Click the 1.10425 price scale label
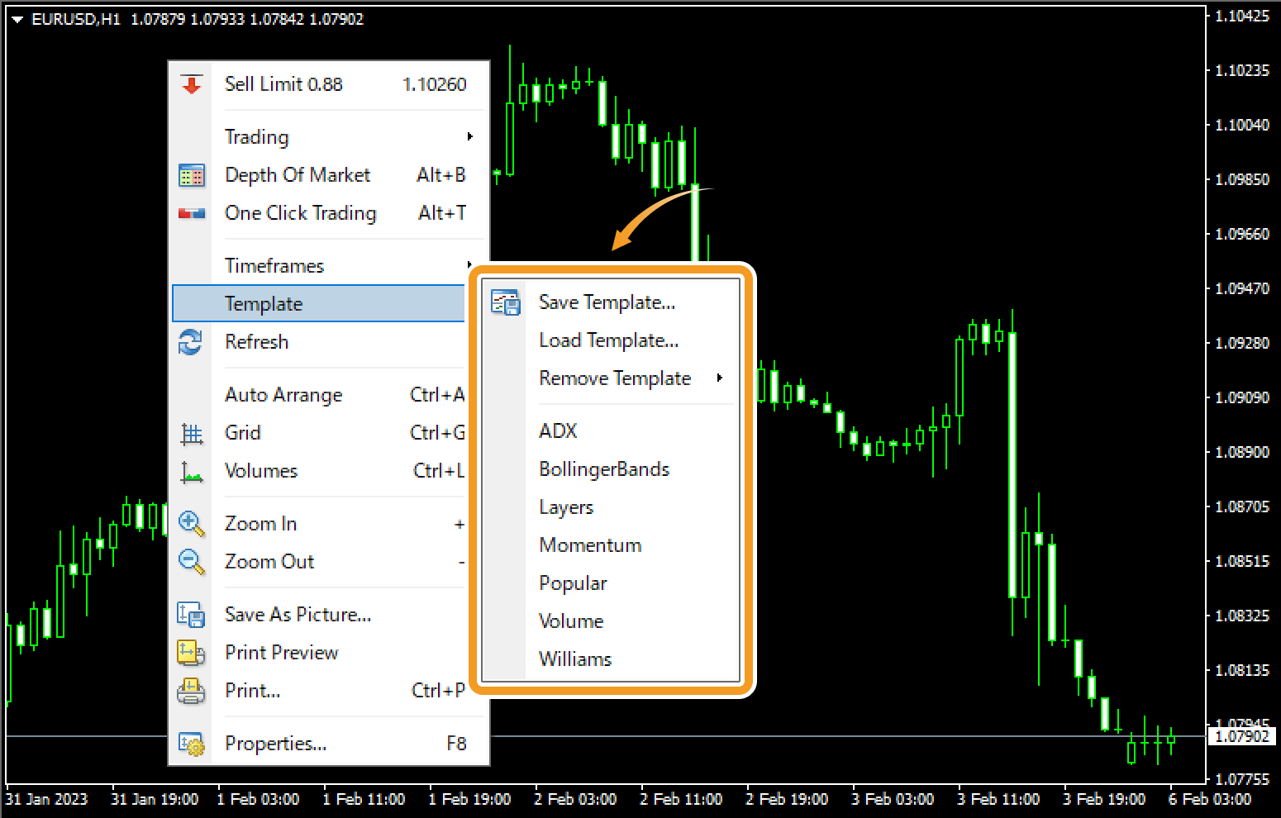 tap(1242, 16)
